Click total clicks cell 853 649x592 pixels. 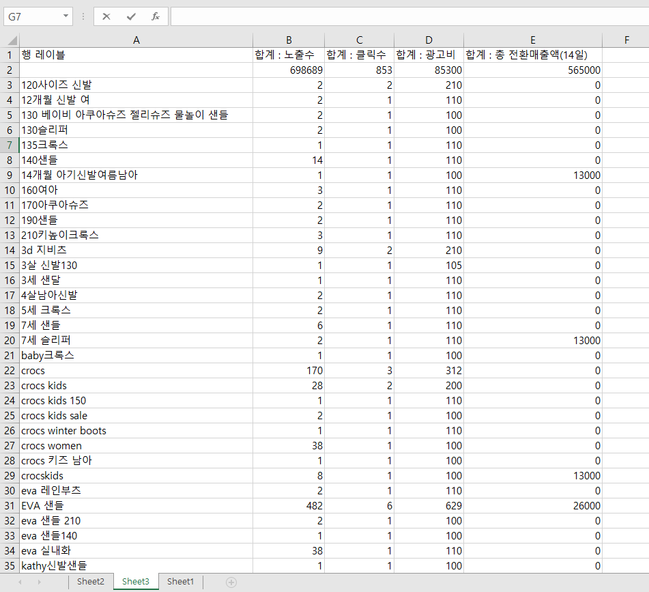click(x=359, y=70)
